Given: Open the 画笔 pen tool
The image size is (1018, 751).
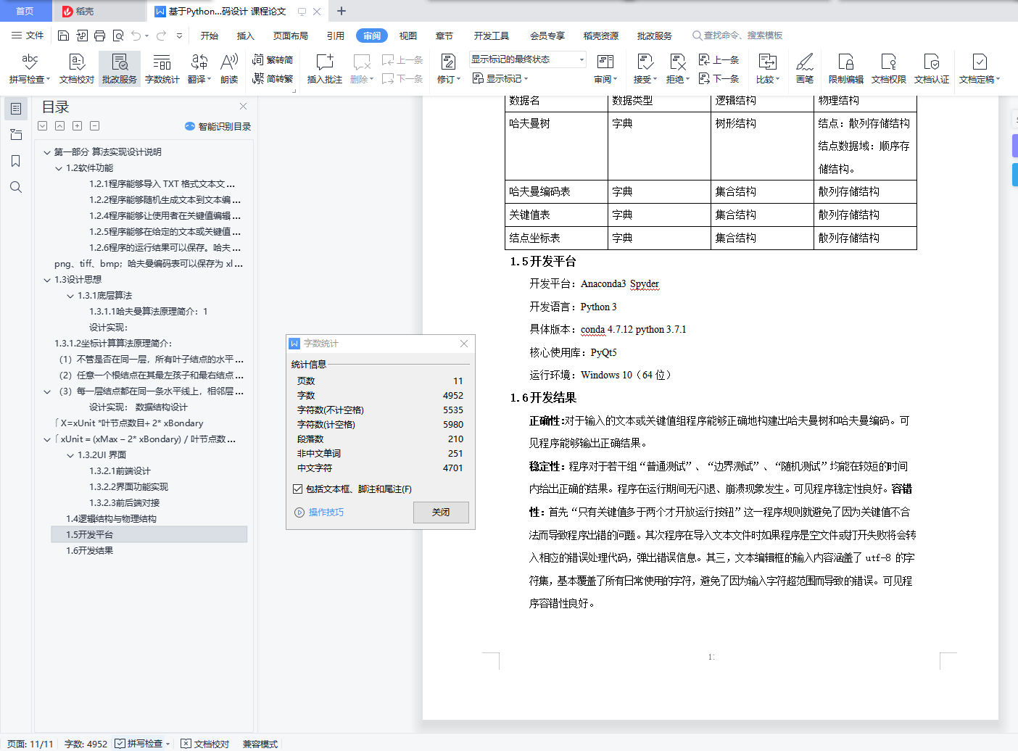Looking at the screenshot, I should [805, 69].
